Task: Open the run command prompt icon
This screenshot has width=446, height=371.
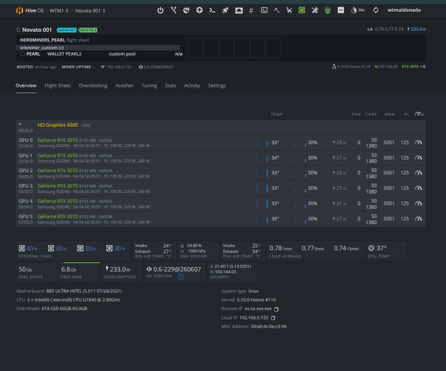Action: point(212,10)
